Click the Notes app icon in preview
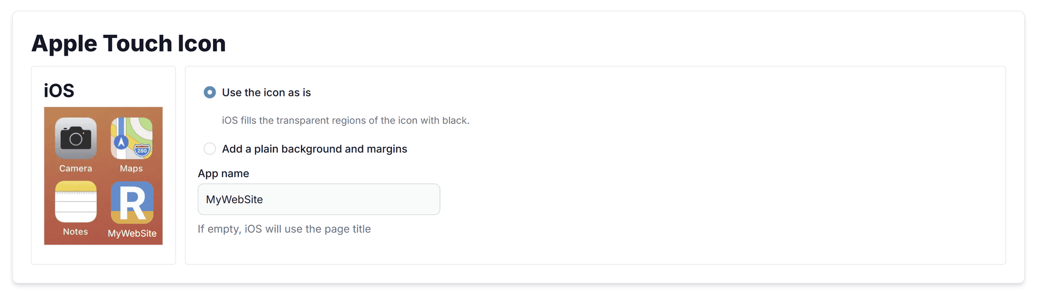1040x293 pixels. click(76, 202)
